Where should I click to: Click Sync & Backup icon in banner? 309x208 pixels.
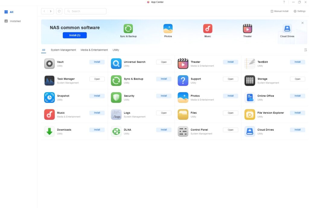click(128, 29)
